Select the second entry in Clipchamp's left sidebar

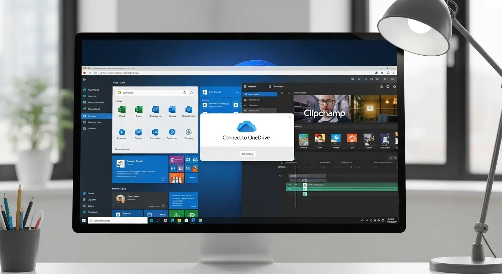[x=260, y=99]
